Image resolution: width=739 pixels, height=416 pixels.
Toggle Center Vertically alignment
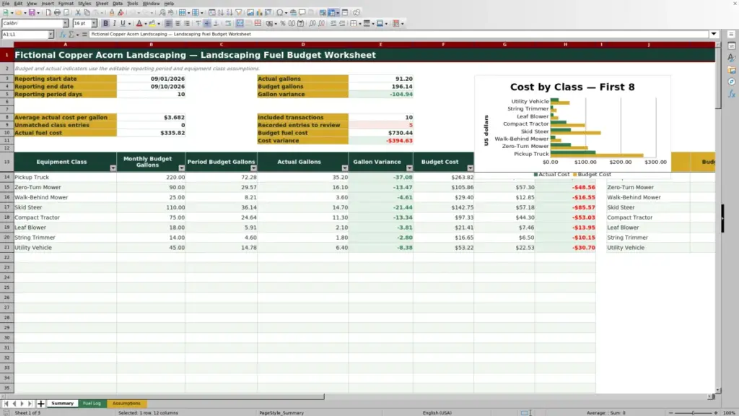click(207, 24)
